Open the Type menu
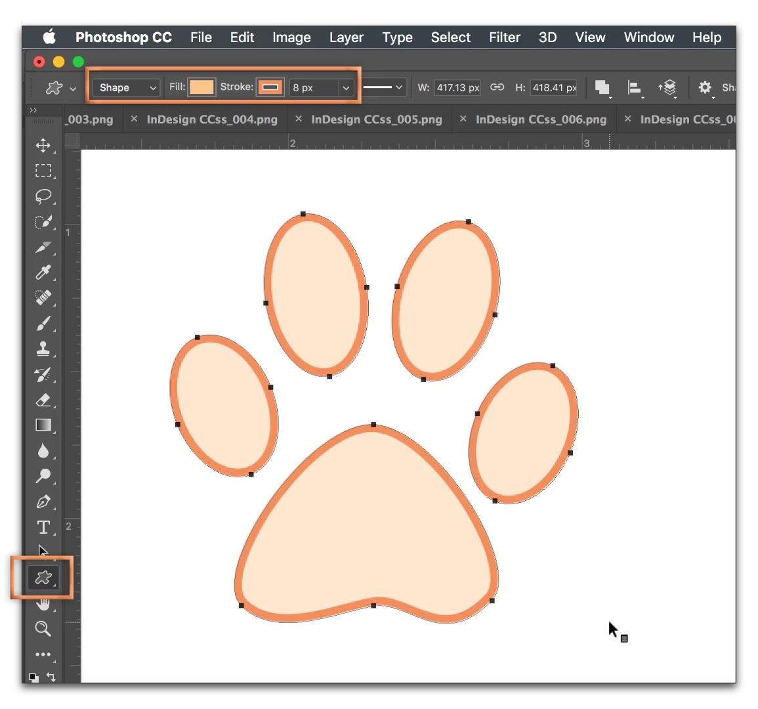Screen dimensions: 758x709 pyautogui.click(x=397, y=37)
